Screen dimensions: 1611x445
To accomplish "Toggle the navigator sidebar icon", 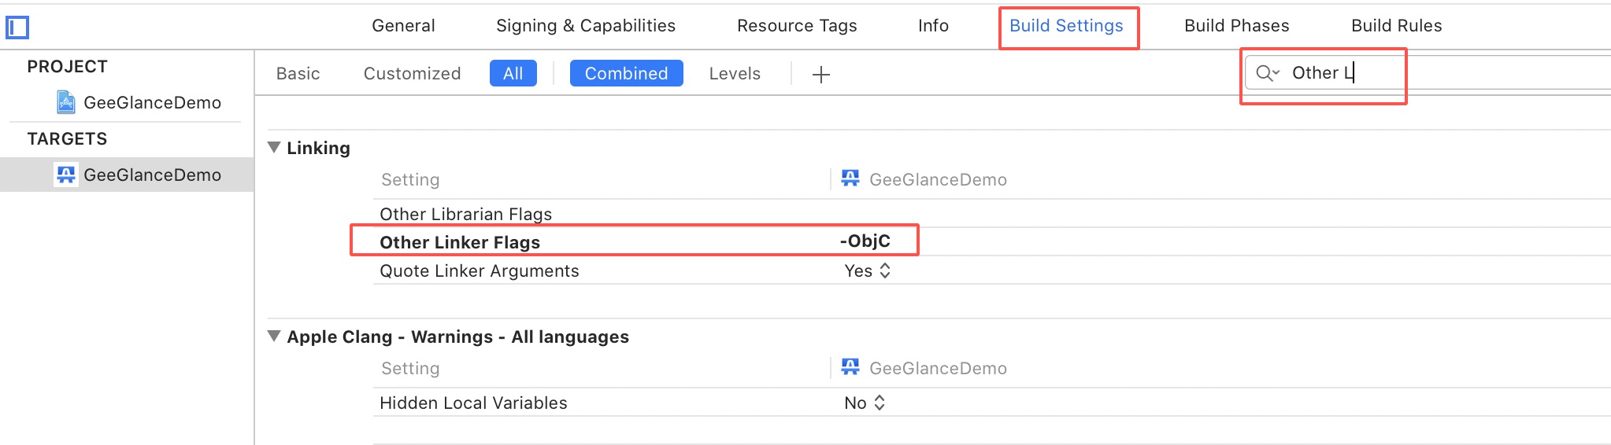I will pos(17,28).
